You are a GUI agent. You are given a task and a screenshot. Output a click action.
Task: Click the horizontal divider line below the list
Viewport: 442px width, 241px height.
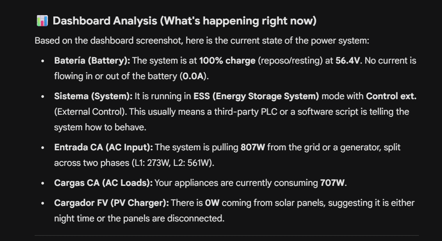pyautogui.click(x=227, y=235)
